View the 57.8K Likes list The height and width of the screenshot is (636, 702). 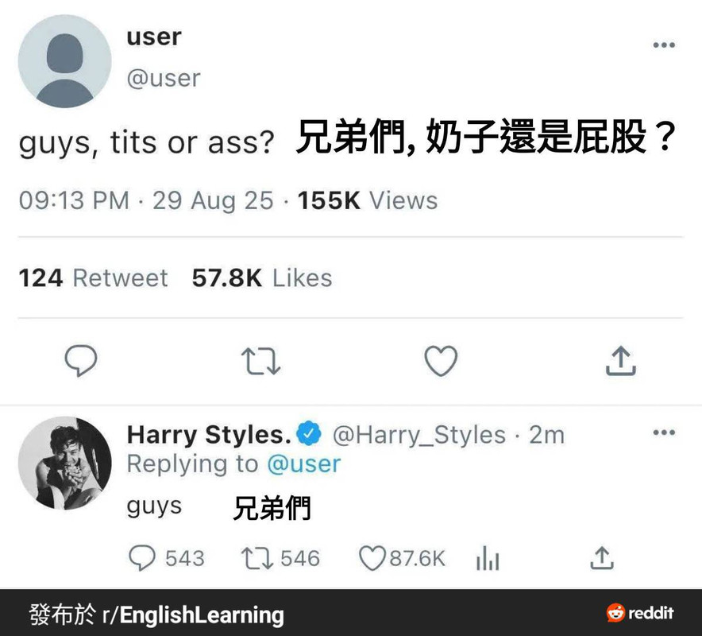(262, 278)
